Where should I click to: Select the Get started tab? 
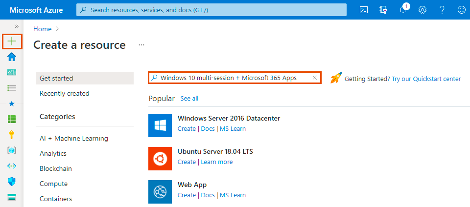(x=85, y=78)
